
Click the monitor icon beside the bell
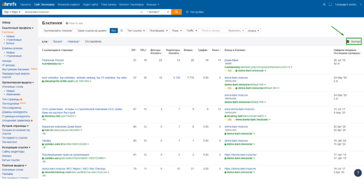(x=330, y=5)
